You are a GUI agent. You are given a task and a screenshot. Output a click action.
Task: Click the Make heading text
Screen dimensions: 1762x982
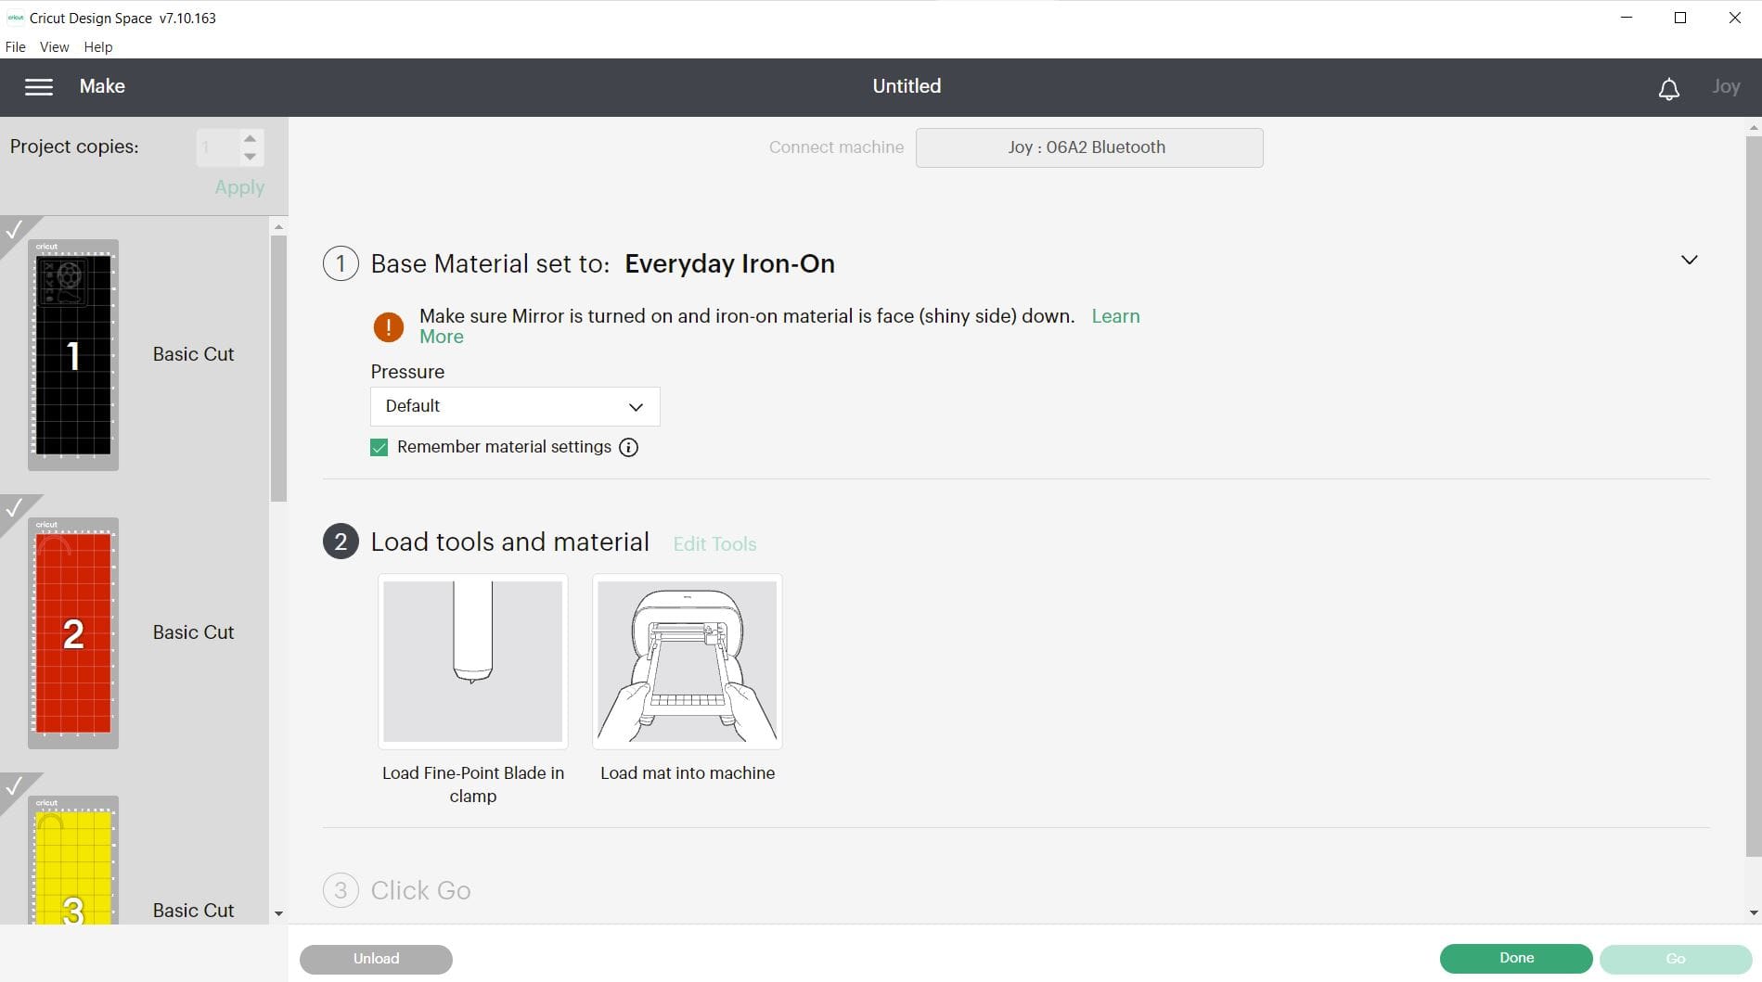click(102, 86)
